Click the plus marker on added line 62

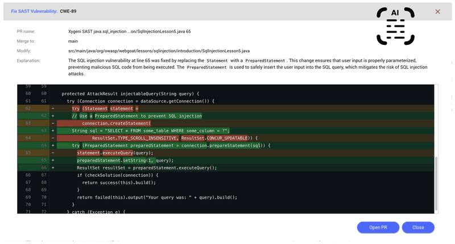53,115
